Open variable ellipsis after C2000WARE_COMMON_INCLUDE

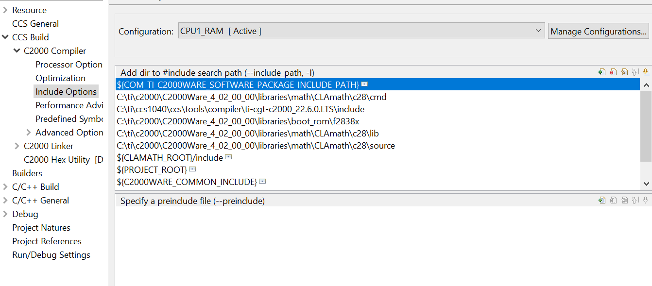[x=262, y=182]
